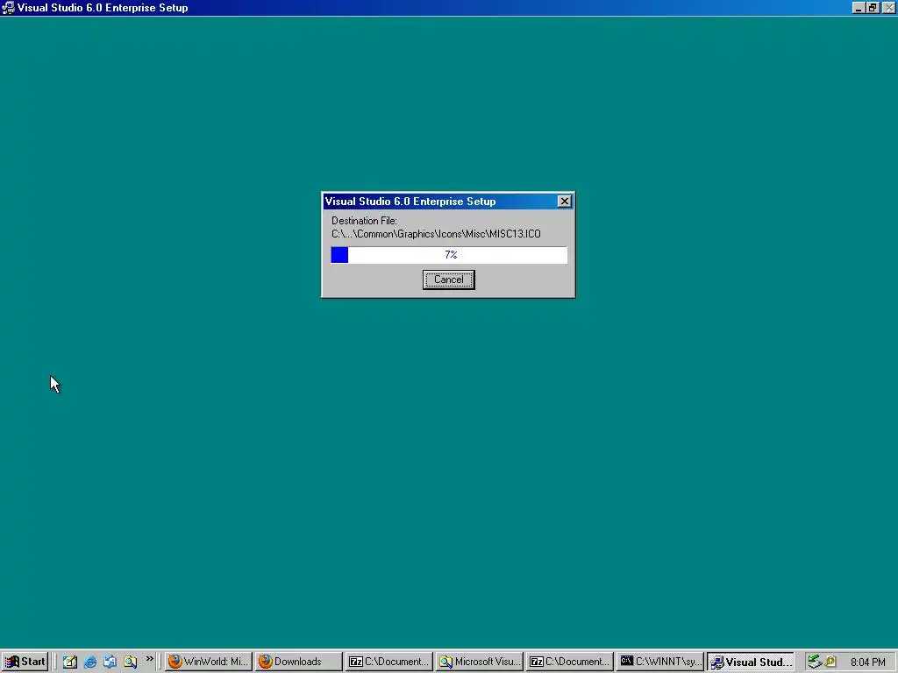This screenshot has width=898, height=673.
Task: Click the 7% installation progress bar
Action: (x=449, y=255)
